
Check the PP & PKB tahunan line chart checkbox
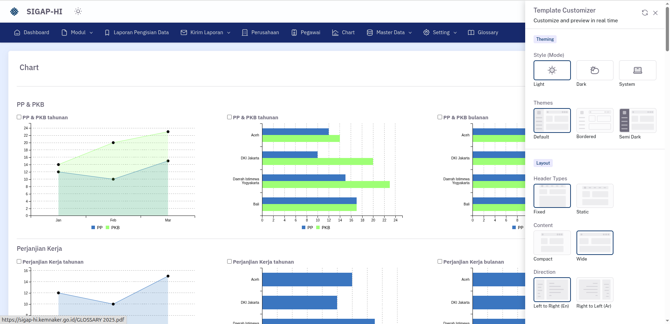click(19, 117)
